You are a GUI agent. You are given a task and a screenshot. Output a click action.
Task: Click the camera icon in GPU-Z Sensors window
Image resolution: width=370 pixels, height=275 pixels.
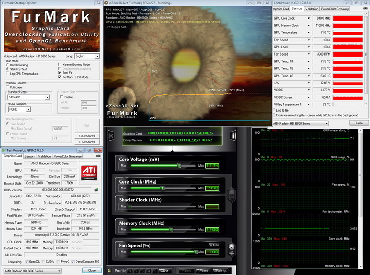(x=366, y=8)
